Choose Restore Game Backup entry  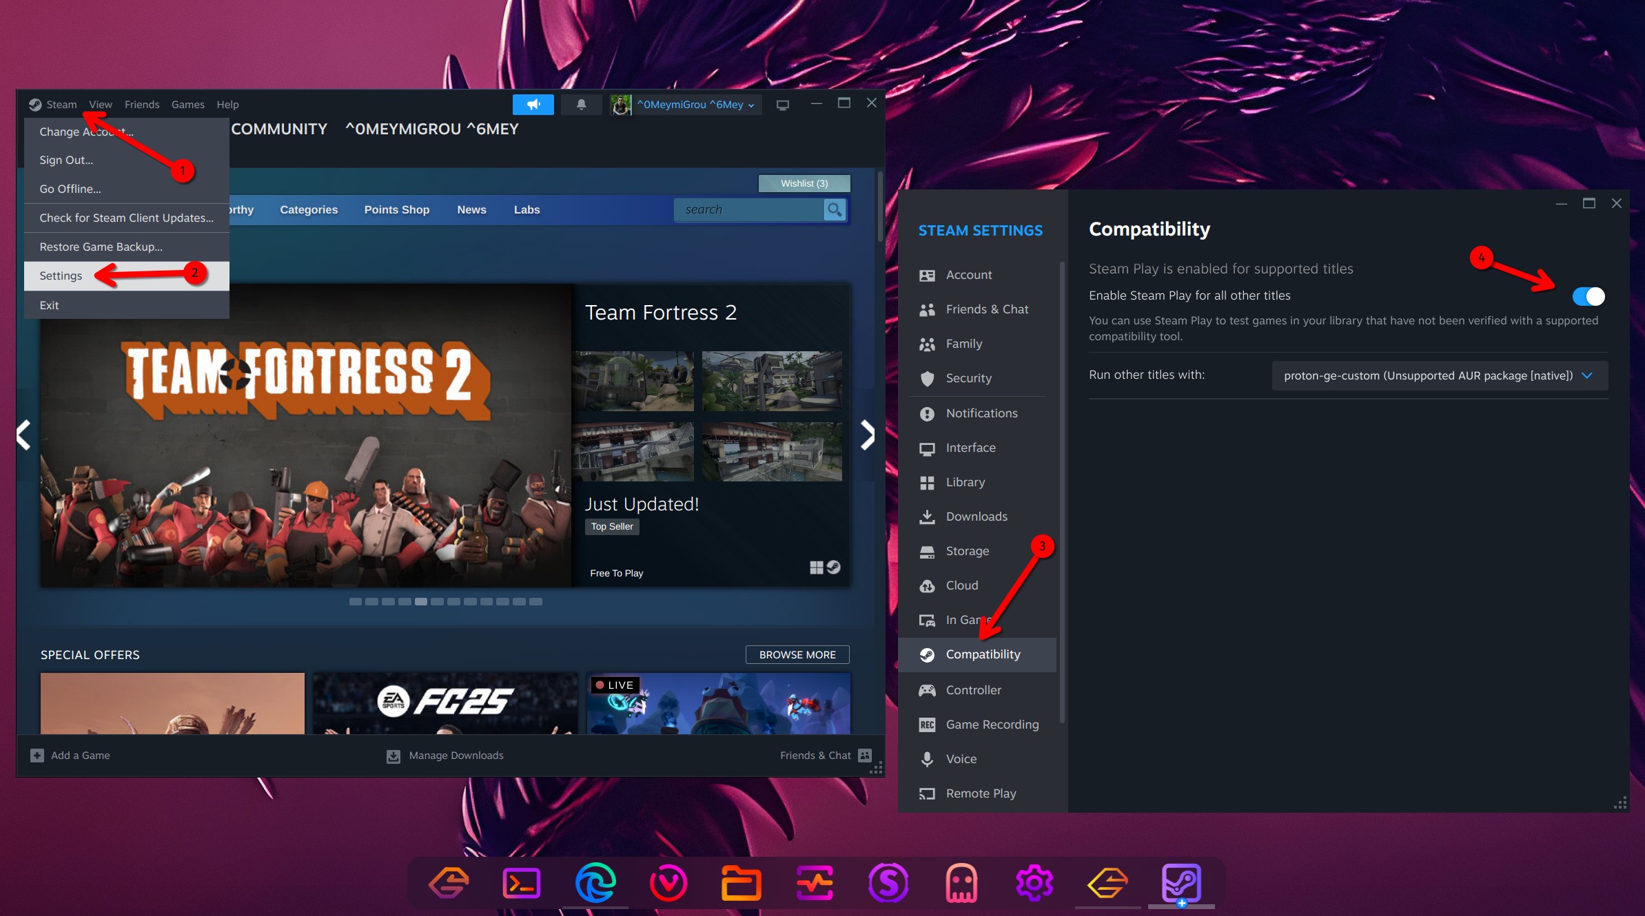127,247
